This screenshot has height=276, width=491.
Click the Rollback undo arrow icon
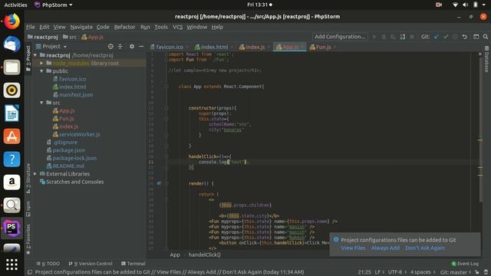pyautogui.click(x=465, y=37)
